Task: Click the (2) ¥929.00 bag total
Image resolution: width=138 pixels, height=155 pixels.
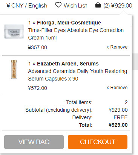Action: (x=118, y=6)
